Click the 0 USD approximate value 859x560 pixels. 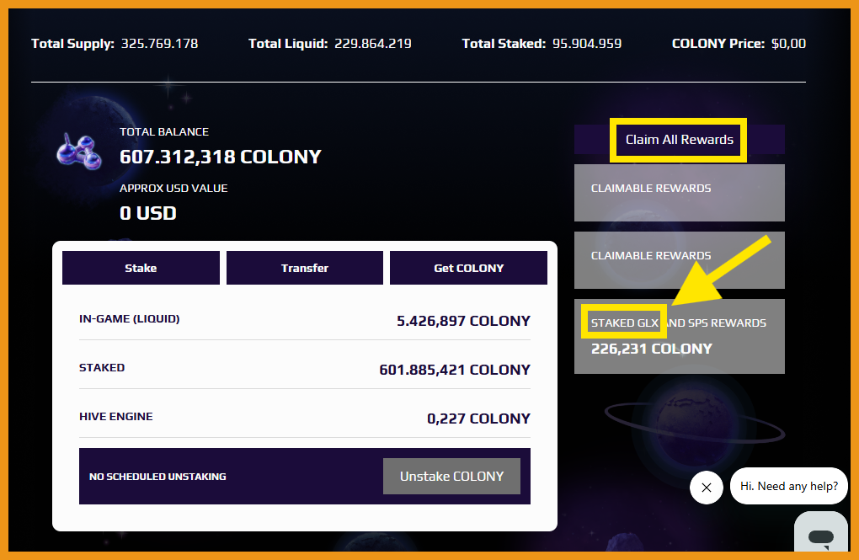(148, 213)
